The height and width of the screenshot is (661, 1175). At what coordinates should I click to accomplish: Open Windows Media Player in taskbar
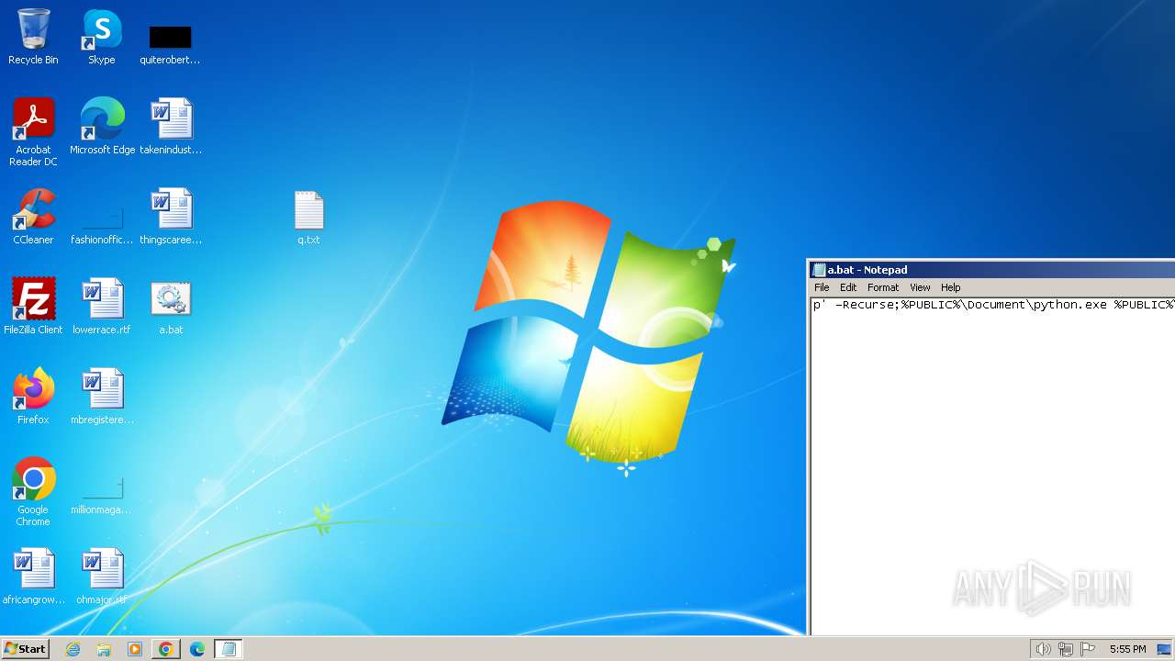point(135,649)
